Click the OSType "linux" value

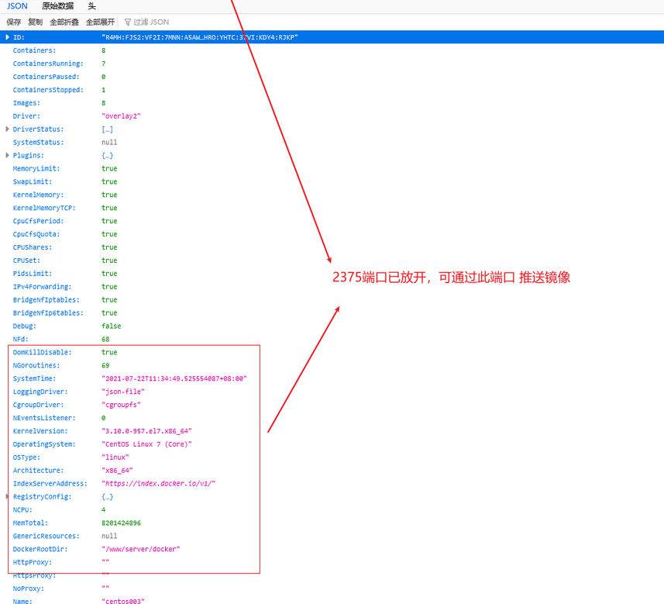point(115,457)
